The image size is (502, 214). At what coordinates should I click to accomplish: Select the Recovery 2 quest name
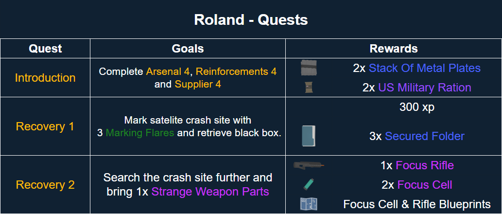coord(45,185)
